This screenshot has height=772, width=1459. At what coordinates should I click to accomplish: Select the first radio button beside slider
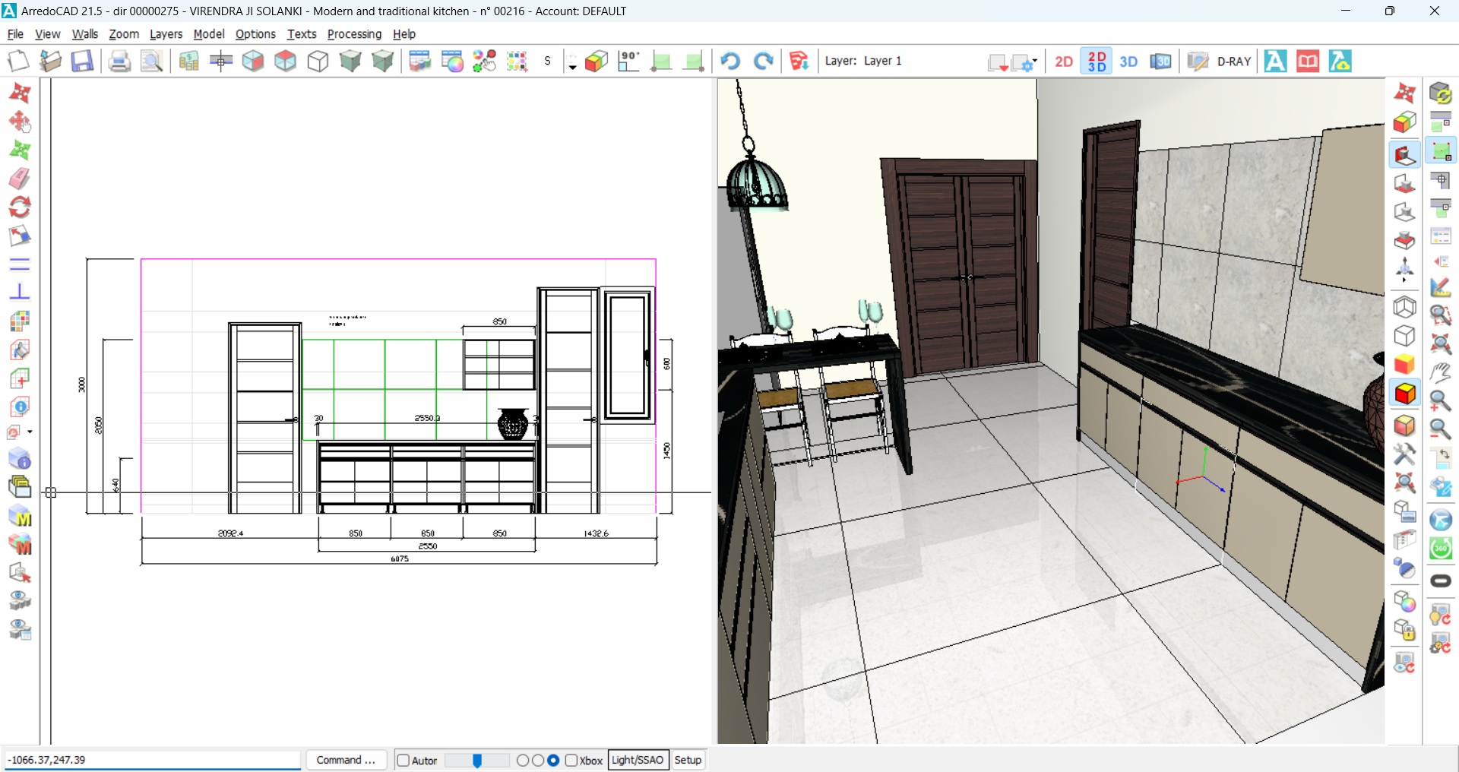tap(523, 761)
